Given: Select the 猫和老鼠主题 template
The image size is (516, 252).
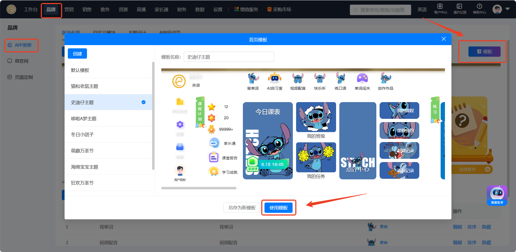Looking at the screenshot, I should tap(108, 86).
